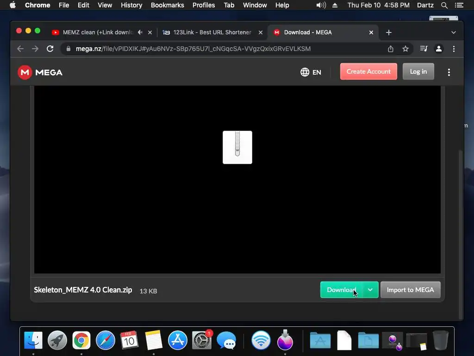This screenshot has height=356, width=474.
Task: Open the File menu
Action: coord(64,5)
